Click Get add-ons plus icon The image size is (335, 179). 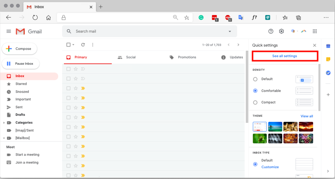(328, 95)
